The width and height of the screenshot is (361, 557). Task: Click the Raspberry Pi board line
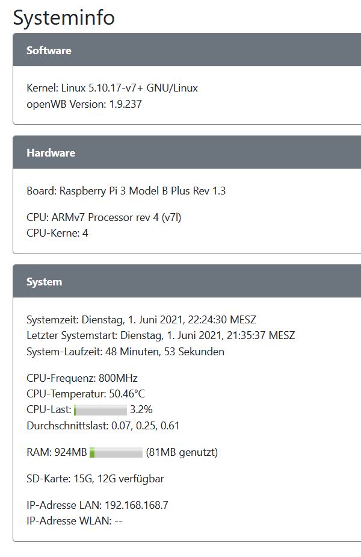[x=126, y=191]
